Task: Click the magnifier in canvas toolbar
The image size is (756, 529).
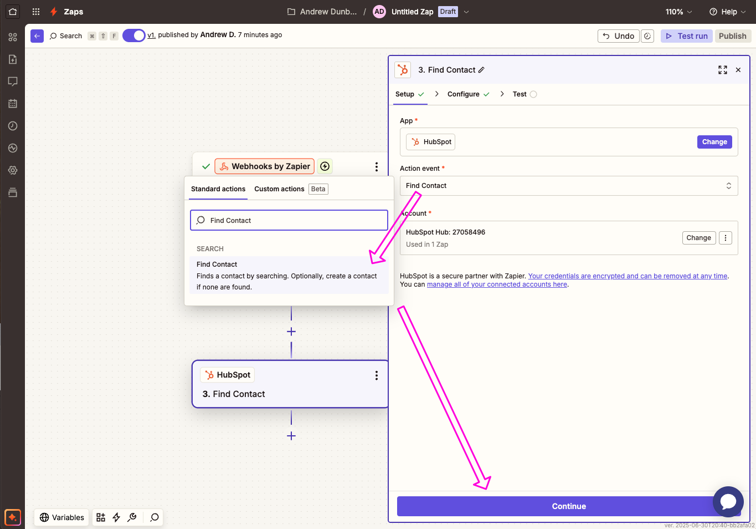Action: pos(155,517)
